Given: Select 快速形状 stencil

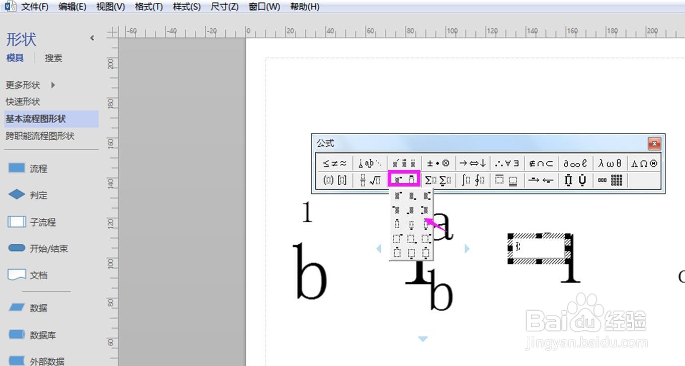Looking at the screenshot, I should tap(23, 102).
